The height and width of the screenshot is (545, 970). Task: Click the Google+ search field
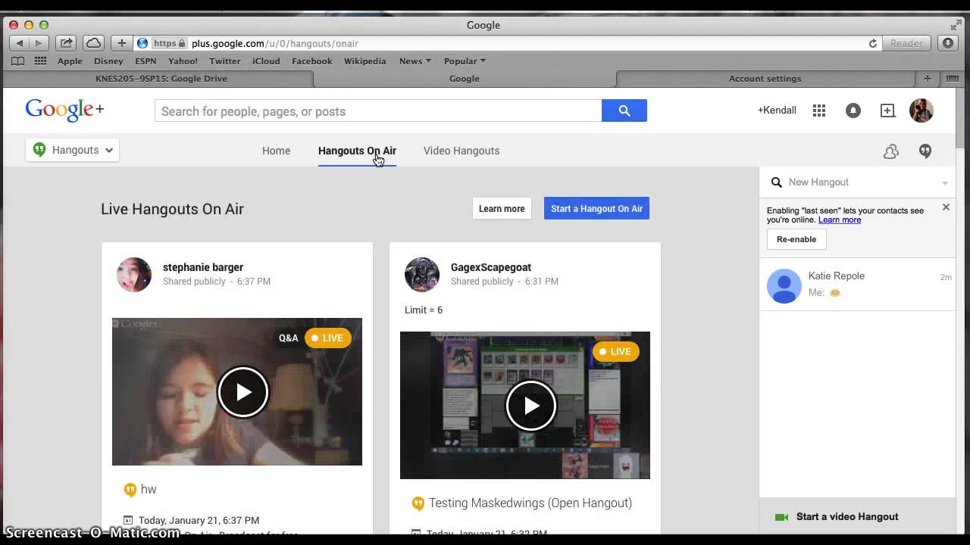pyautogui.click(x=378, y=111)
